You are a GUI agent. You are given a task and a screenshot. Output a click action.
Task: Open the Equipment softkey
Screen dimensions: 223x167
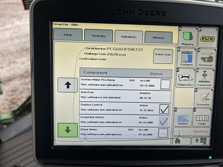[x=204, y=78]
